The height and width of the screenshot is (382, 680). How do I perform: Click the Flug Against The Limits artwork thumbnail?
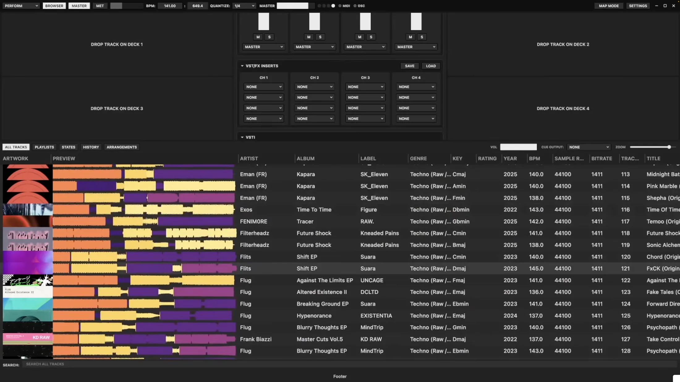(28, 280)
